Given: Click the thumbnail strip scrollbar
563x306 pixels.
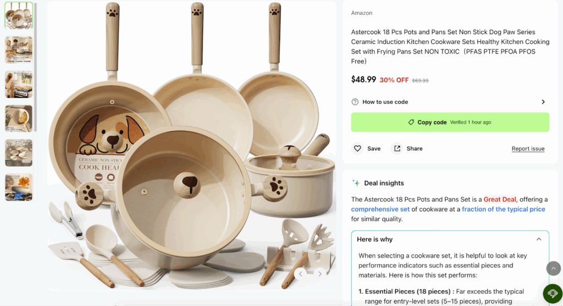Looking at the screenshot, I should click(36, 66).
